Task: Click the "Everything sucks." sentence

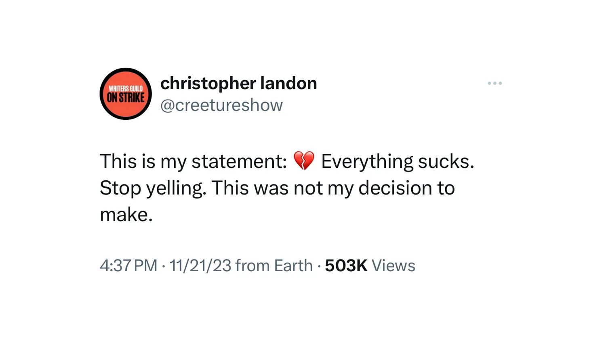Action: point(398,161)
